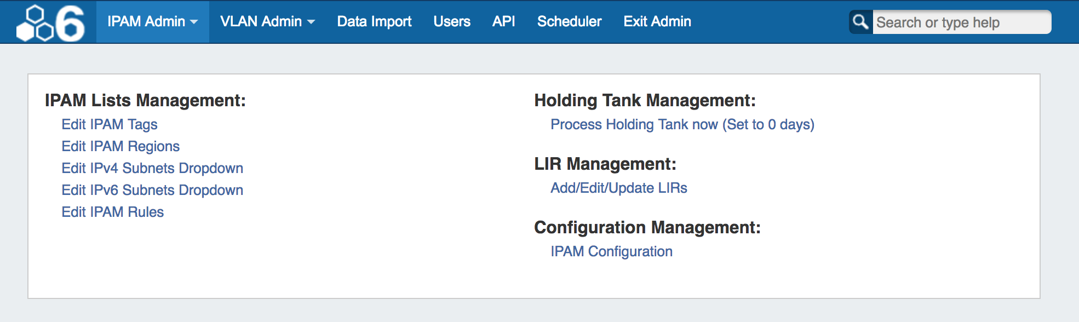Open the IPAM Configuration link
This screenshot has width=1079, height=322.
(x=612, y=251)
